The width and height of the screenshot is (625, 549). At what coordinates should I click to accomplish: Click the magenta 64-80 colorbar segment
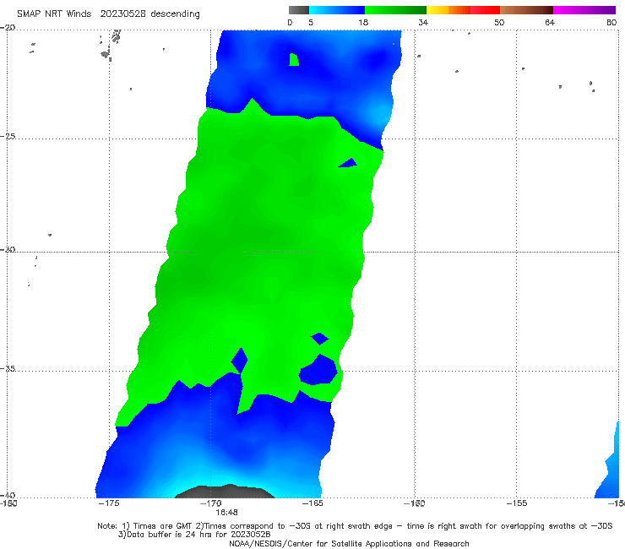click(584, 10)
